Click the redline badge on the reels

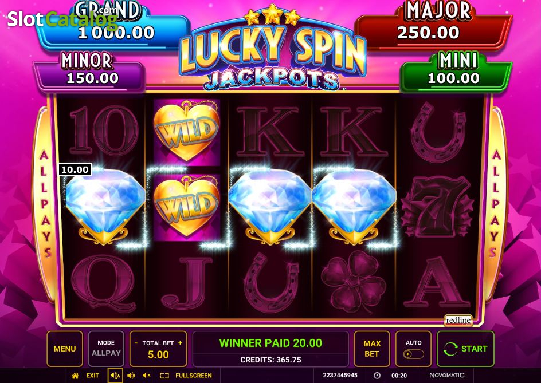(458, 320)
